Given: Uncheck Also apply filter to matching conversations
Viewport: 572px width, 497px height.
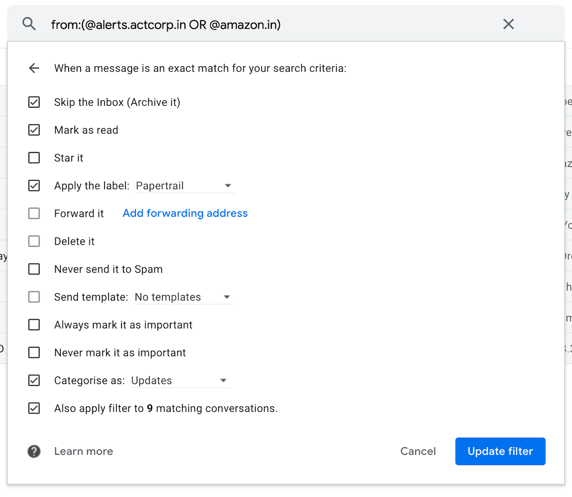Looking at the screenshot, I should click(34, 408).
